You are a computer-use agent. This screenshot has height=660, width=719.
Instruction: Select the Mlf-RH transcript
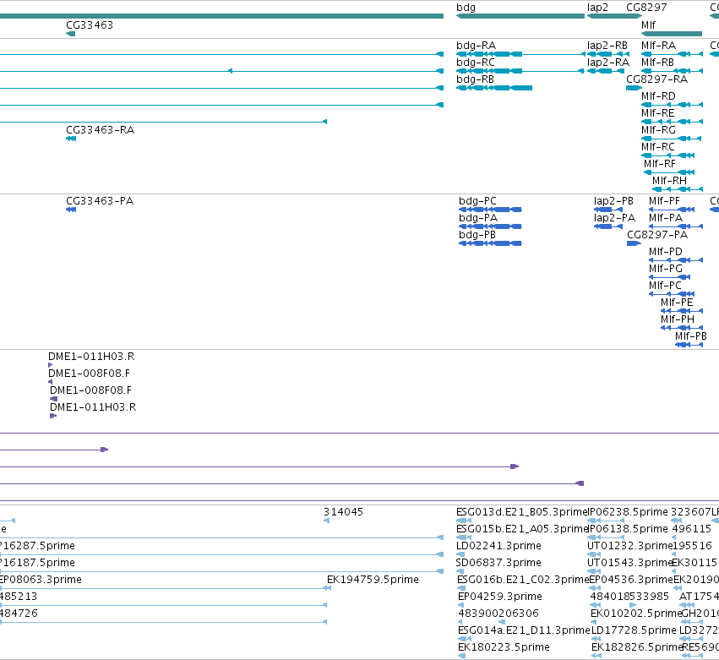click(x=678, y=189)
